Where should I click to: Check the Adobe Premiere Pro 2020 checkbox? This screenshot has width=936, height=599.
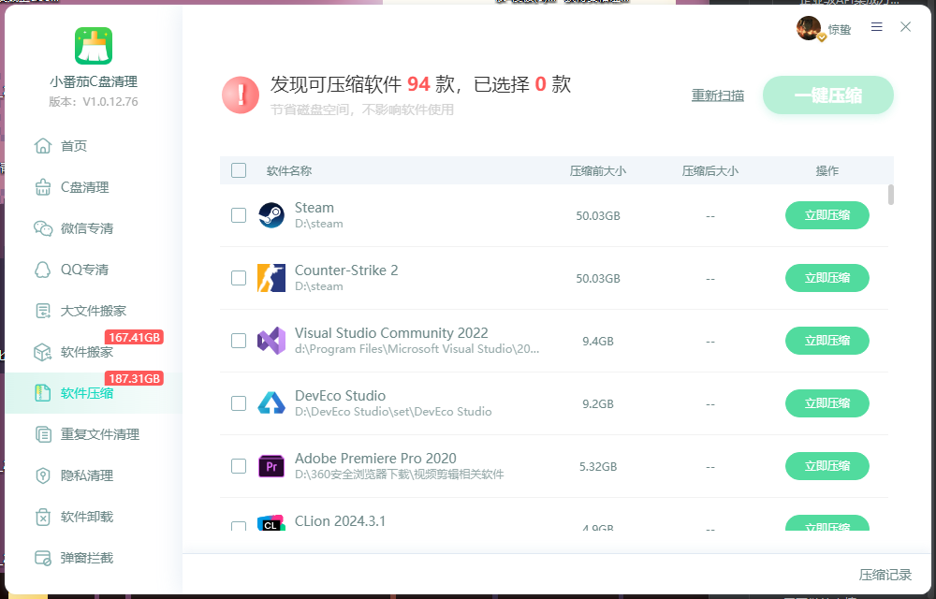238,465
